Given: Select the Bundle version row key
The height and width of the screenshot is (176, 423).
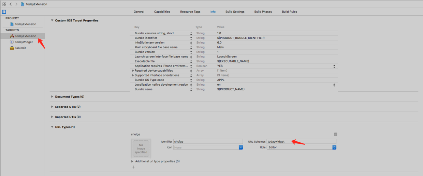Looking at the screenshot, I should coord(145,52).
